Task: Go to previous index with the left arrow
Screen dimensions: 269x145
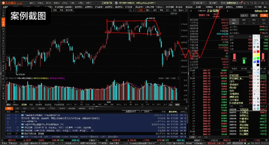Action: click(x=191, y=11)
